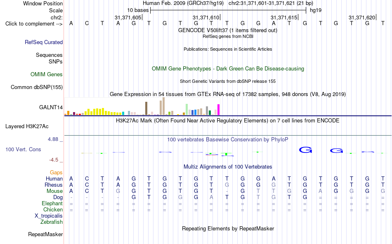
Task: Click the RefSeq Curated track label
Action: point(44,42)
